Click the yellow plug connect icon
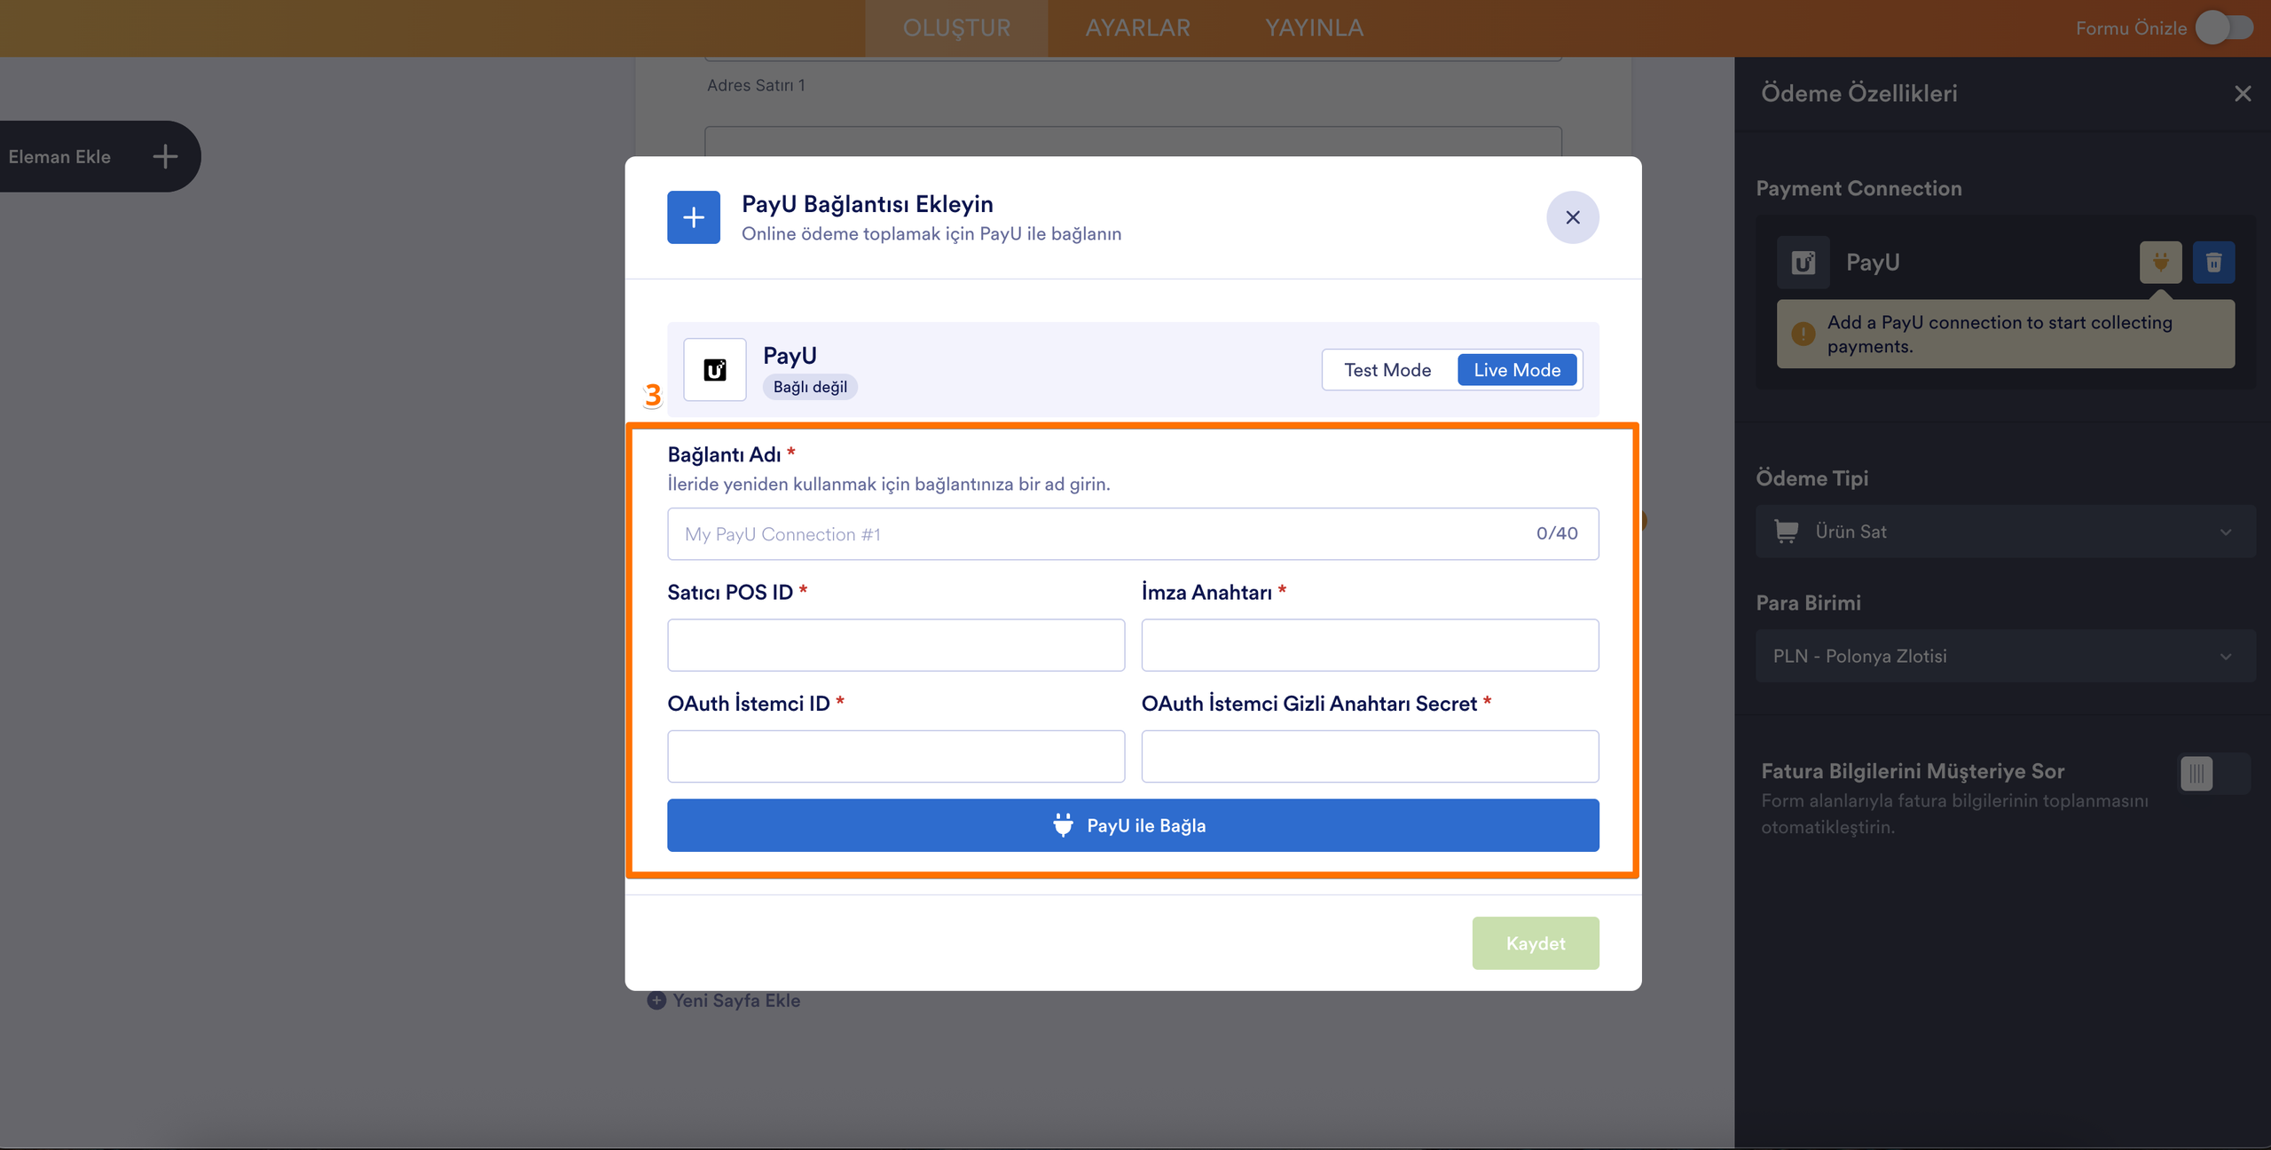This screenshot has width=2271, height=1150. click(2161, 263)
